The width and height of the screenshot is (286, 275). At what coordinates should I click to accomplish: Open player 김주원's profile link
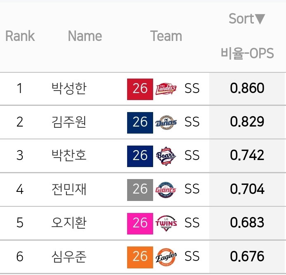tap(69, 122)
